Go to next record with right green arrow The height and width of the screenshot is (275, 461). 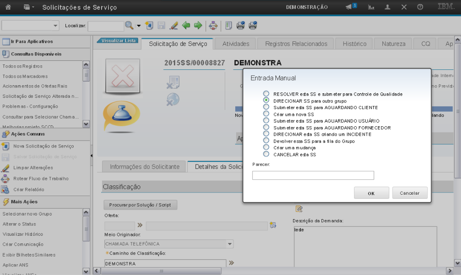(x=198, y=26)
